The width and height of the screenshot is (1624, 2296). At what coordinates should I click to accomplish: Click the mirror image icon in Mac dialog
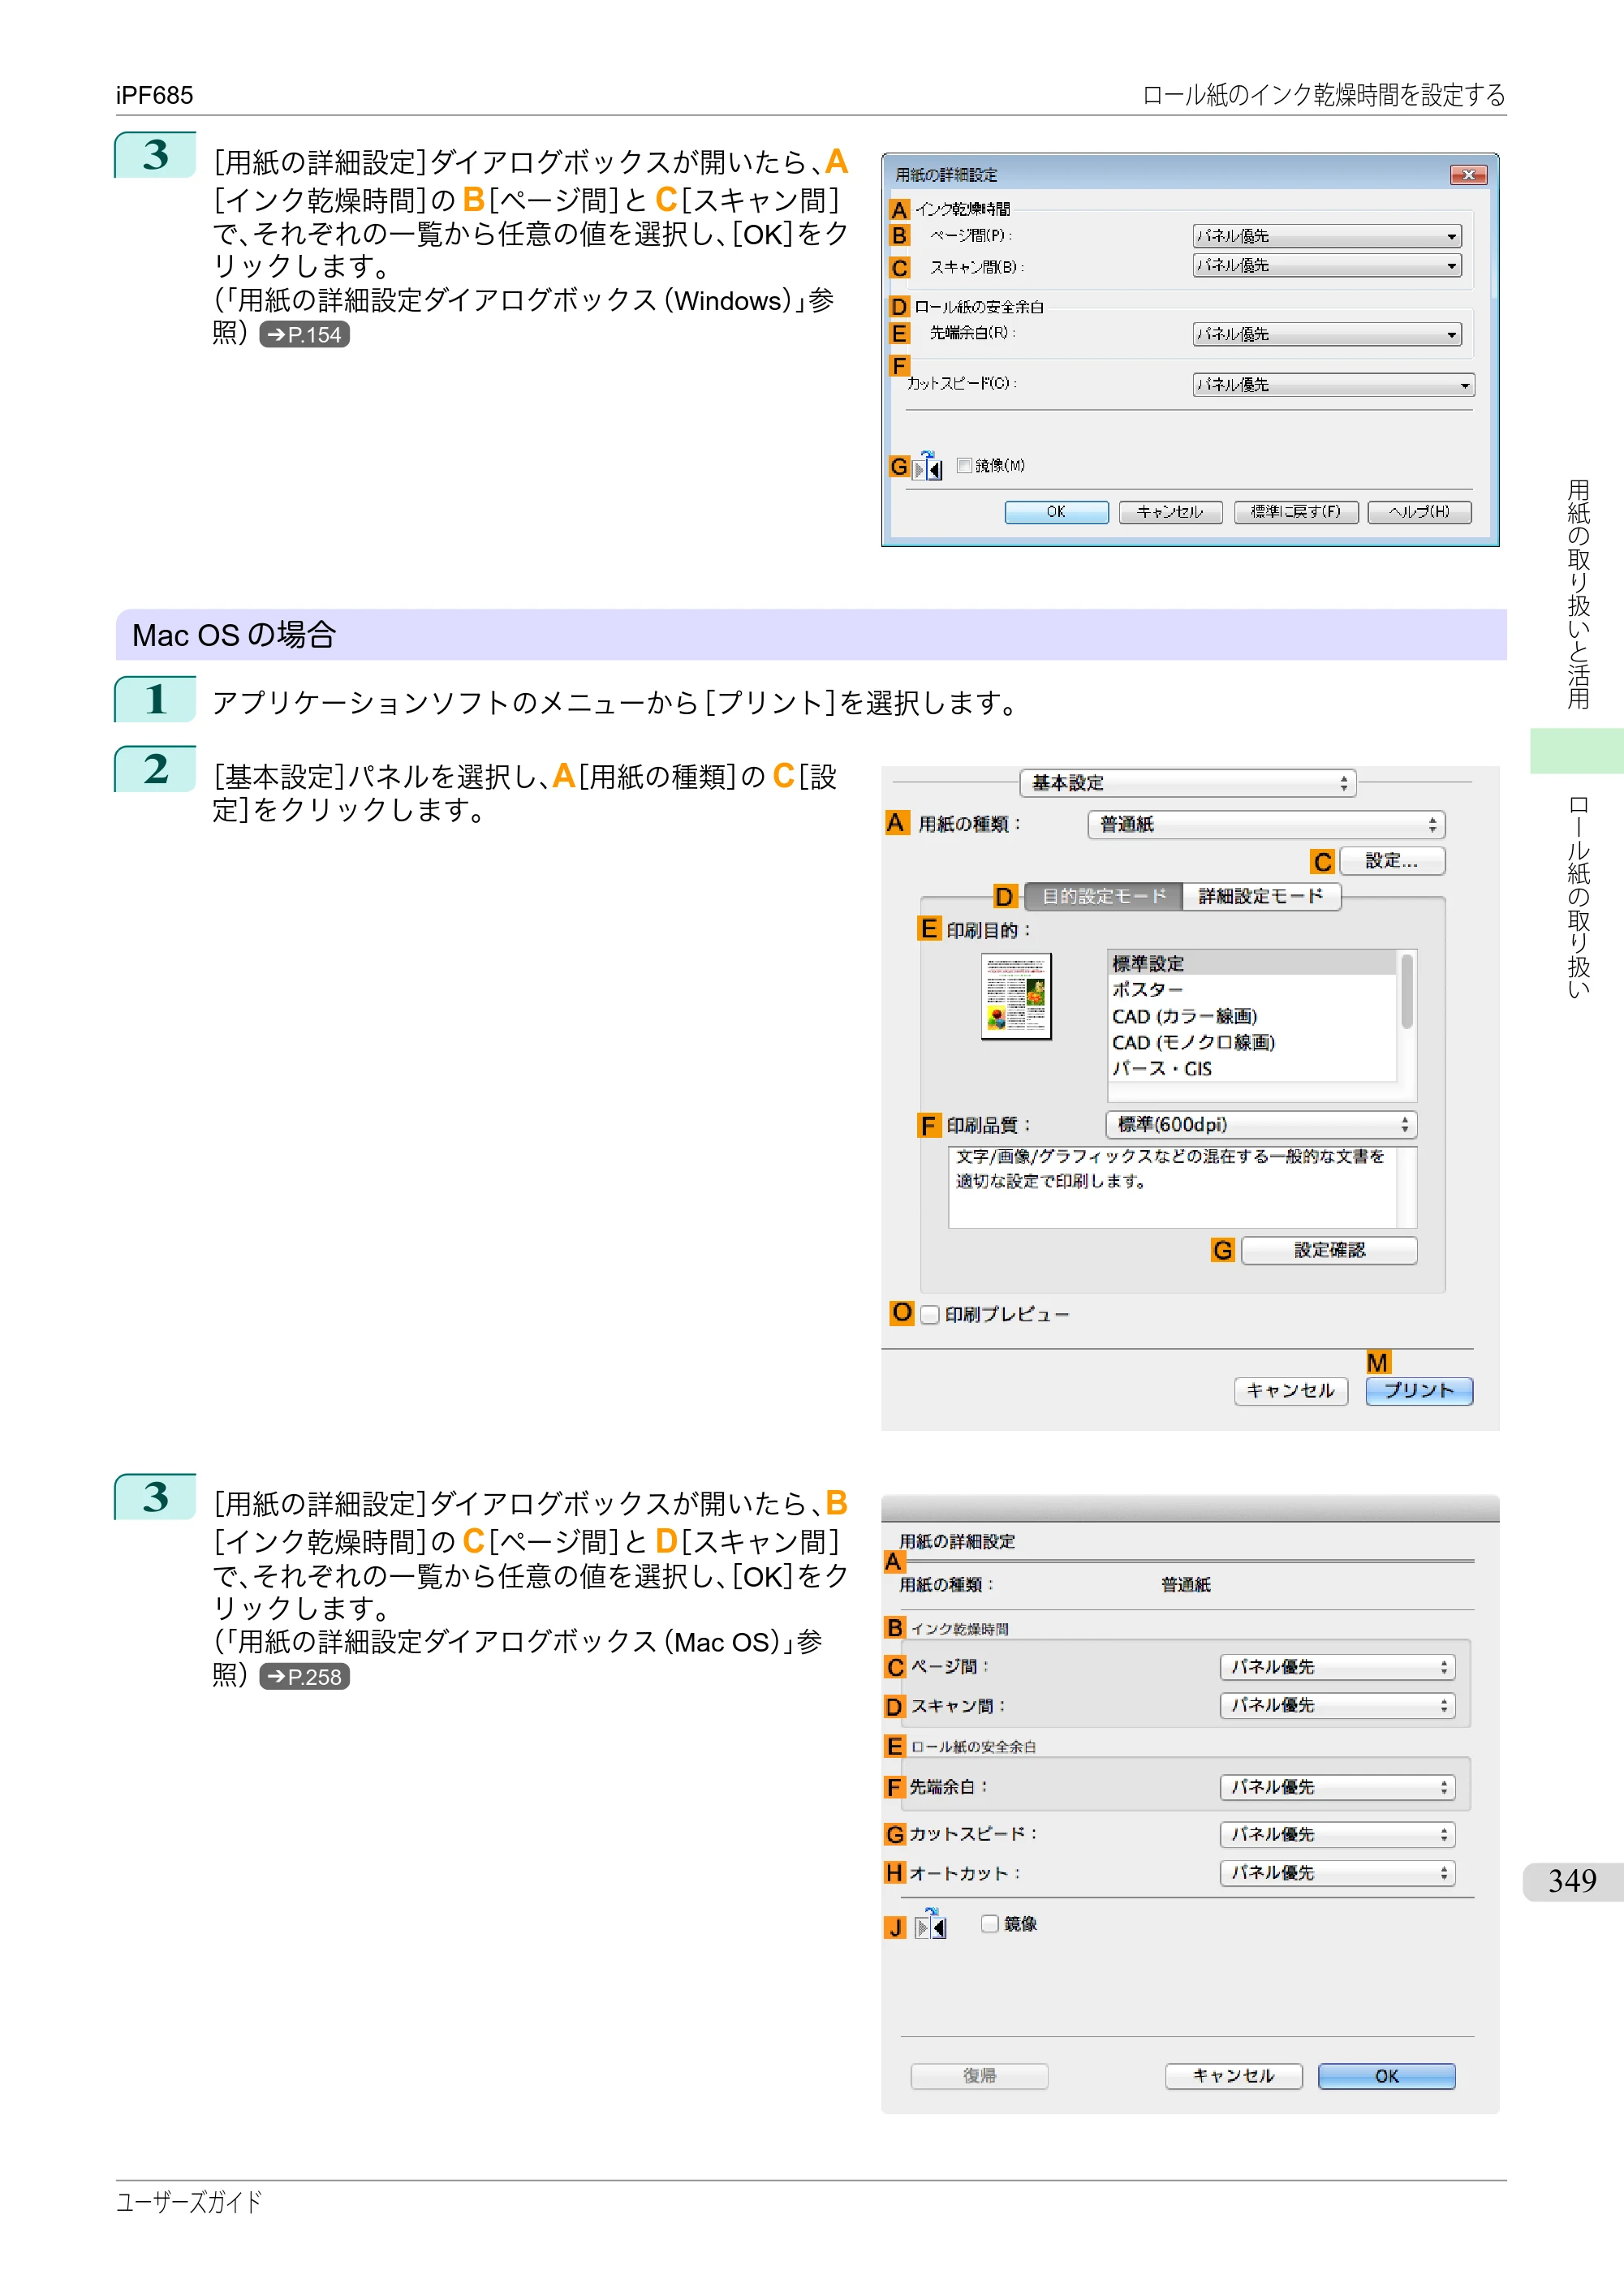click(x=931, y=1924)
